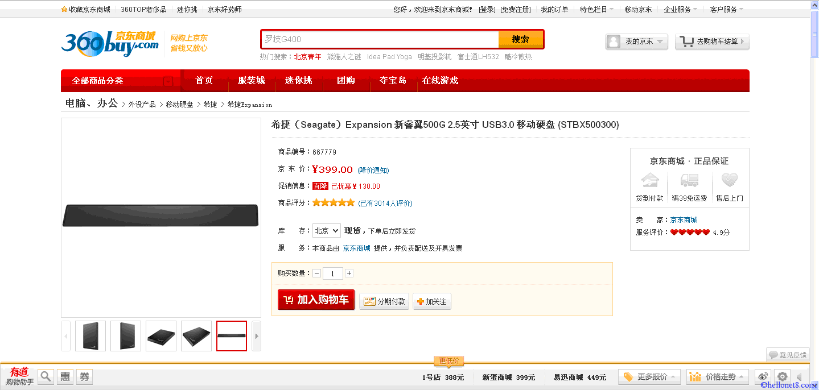Open the 我的京东 dropdown
Image resolution: width=819 pixels, height=390 pixels.
(x=637, y=42)
